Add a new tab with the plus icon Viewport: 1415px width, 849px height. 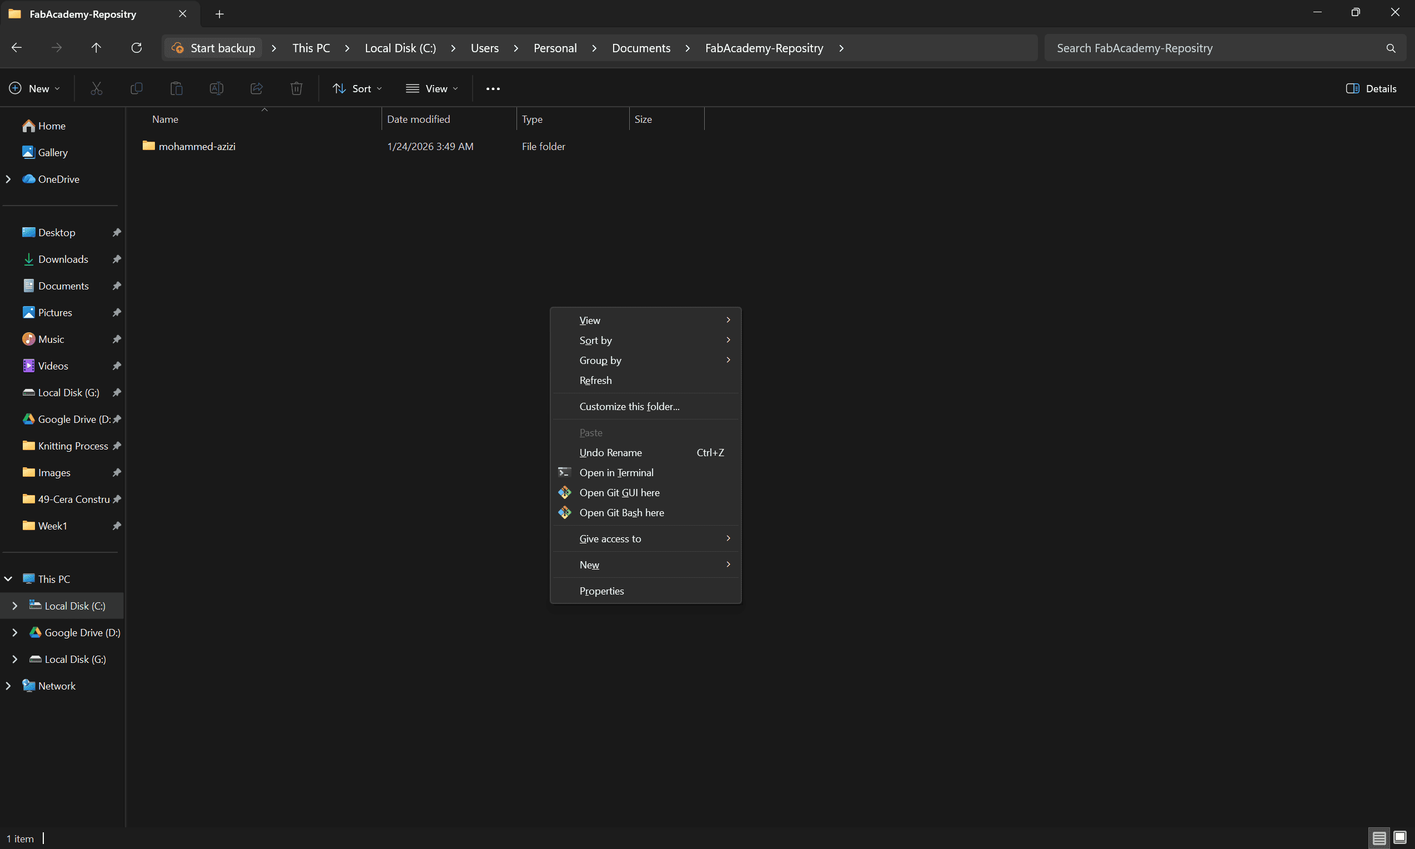[x=219, y=14]
